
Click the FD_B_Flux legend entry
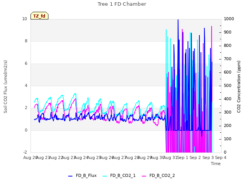point(82,176)
